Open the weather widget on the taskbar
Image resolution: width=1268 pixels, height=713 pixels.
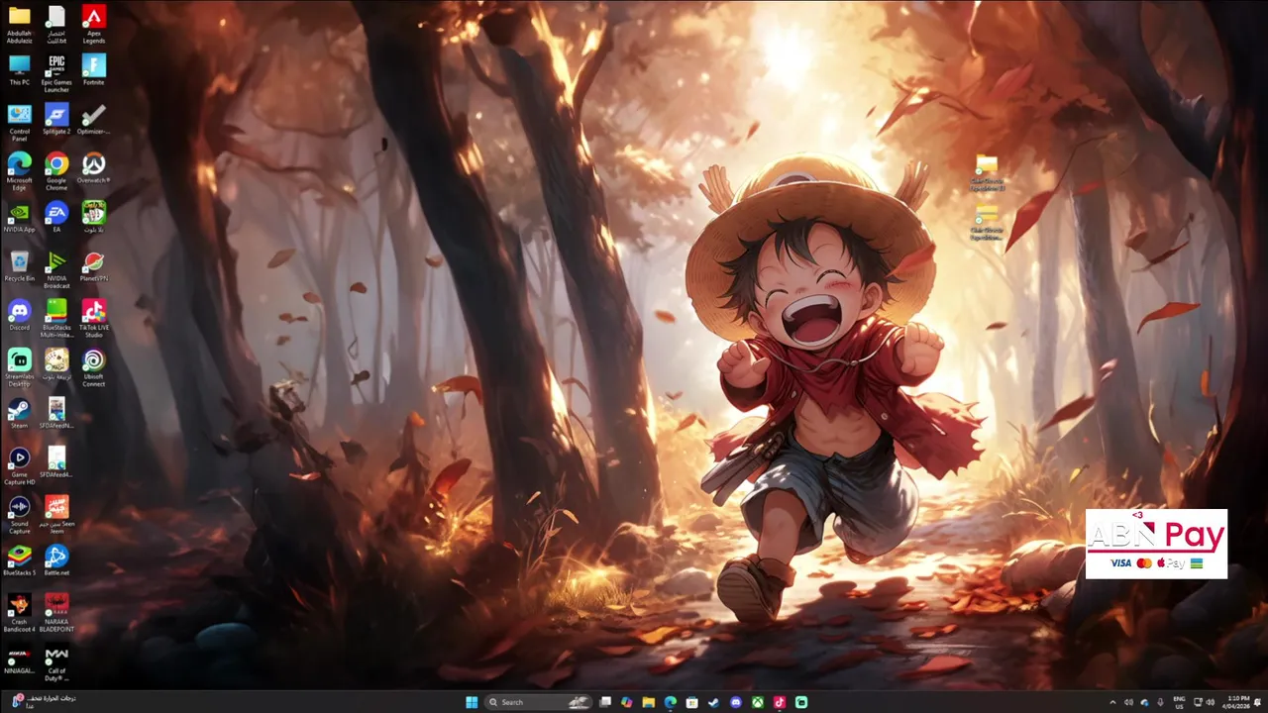click(43, 702)
